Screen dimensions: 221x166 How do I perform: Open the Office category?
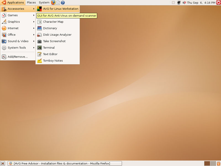(18, 35)
